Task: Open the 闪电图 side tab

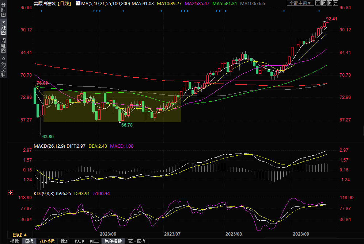Action: coord(3,45)
